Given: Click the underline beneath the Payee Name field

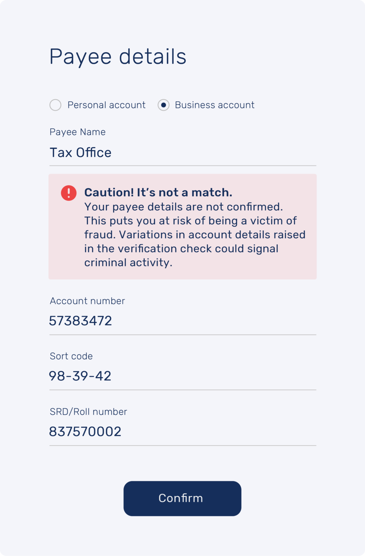Looking at the screenshot, I should click(183, 166).
